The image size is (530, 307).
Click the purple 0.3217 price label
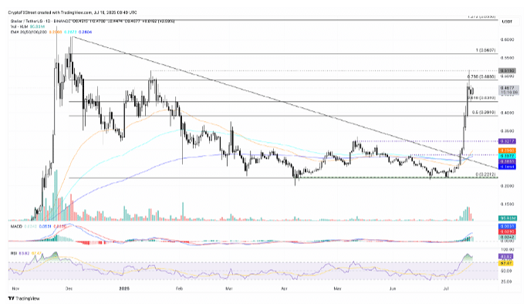coord(507,141)
